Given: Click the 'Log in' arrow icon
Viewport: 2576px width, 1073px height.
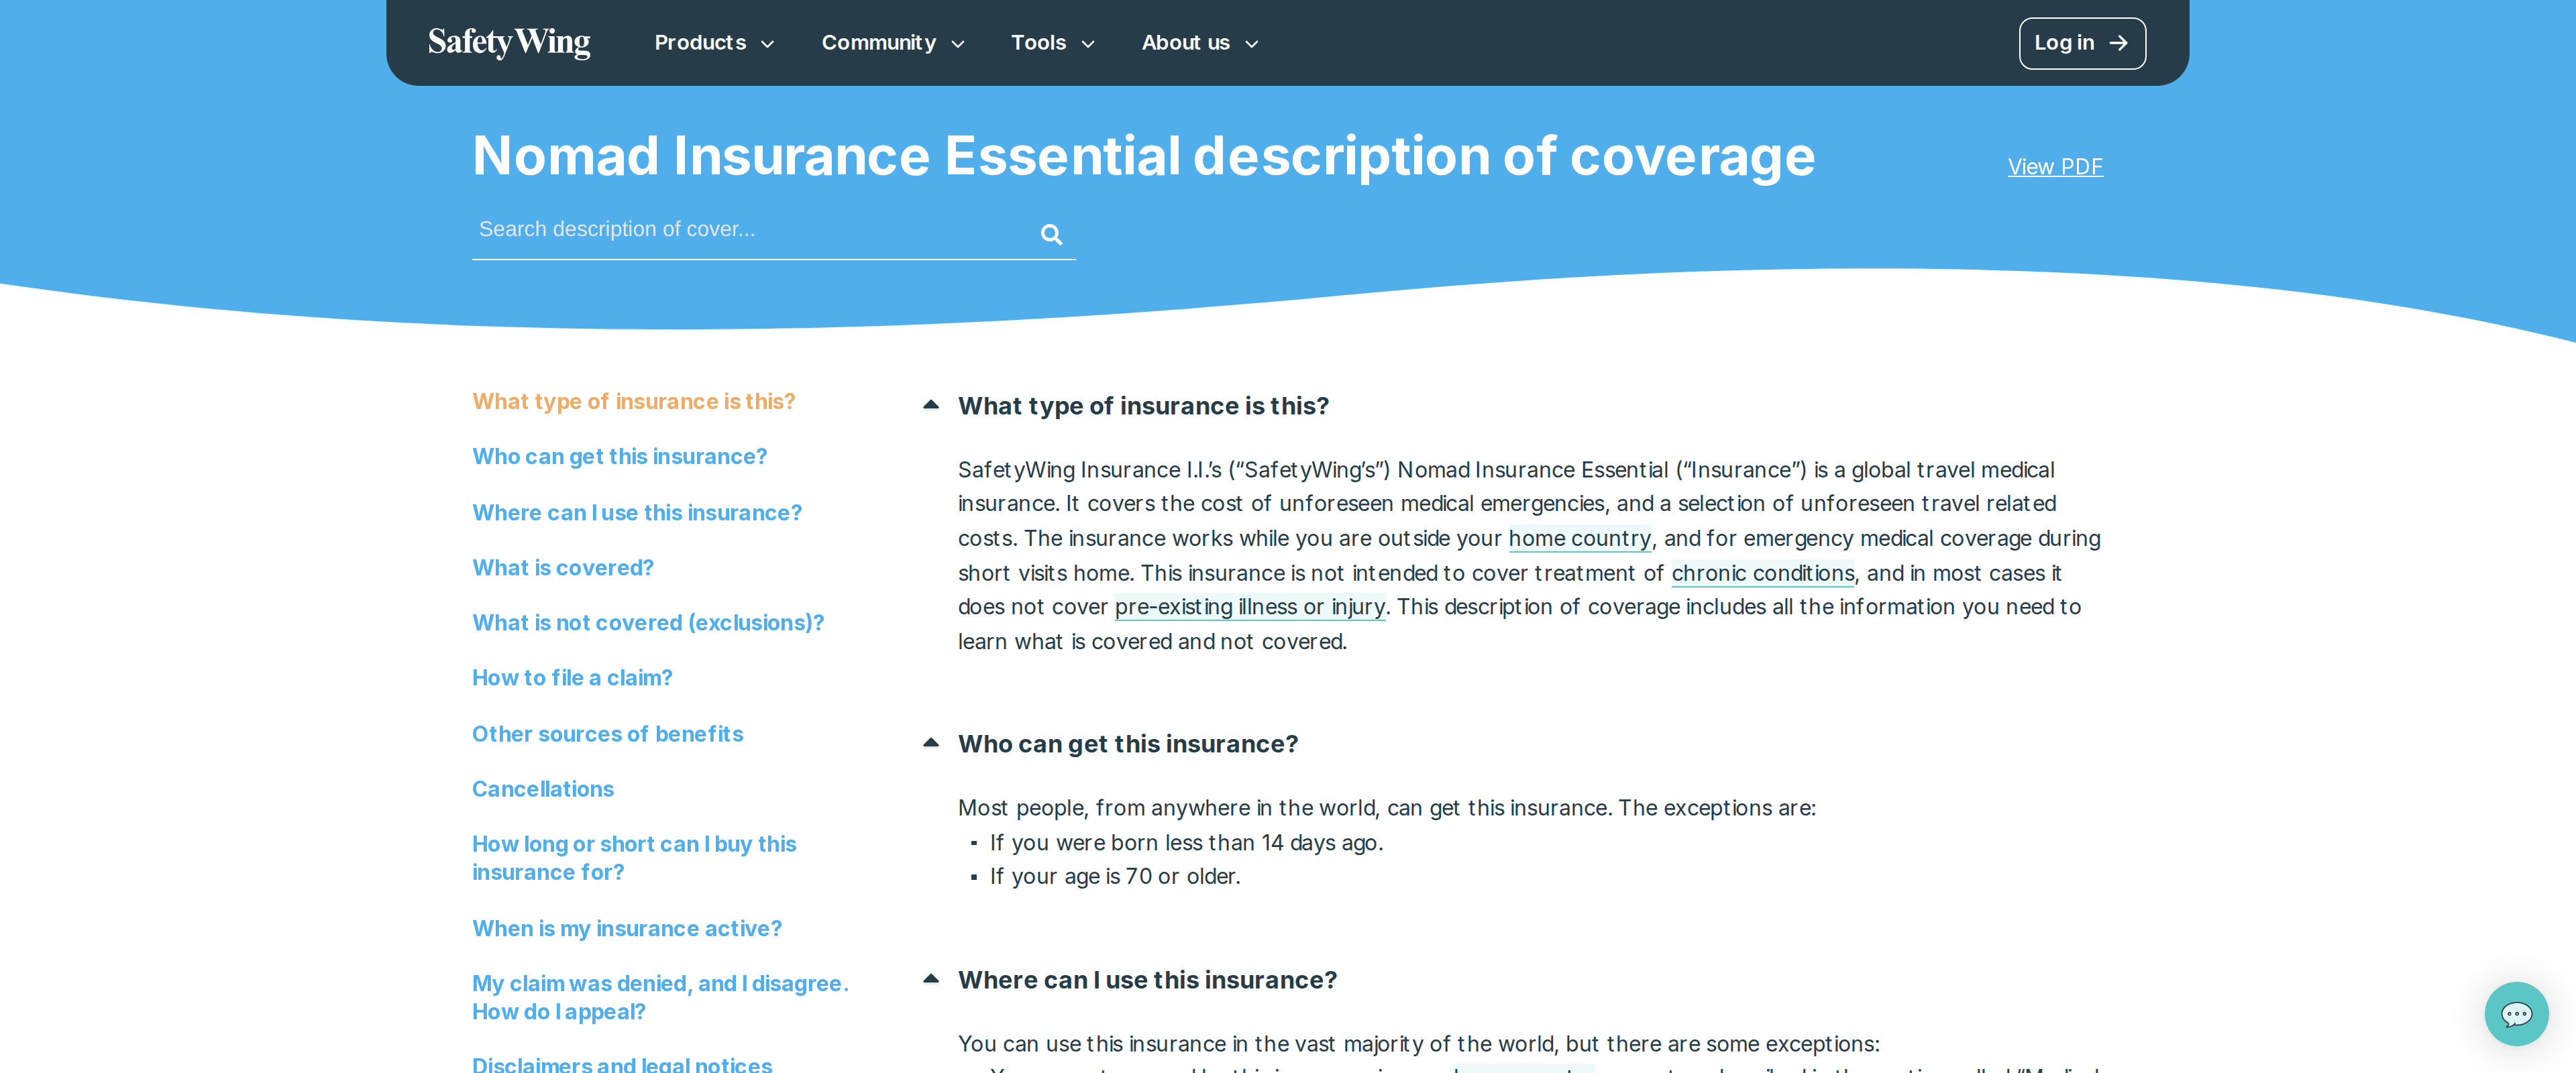Looking at the screenshot, I should coord(2118,43).
